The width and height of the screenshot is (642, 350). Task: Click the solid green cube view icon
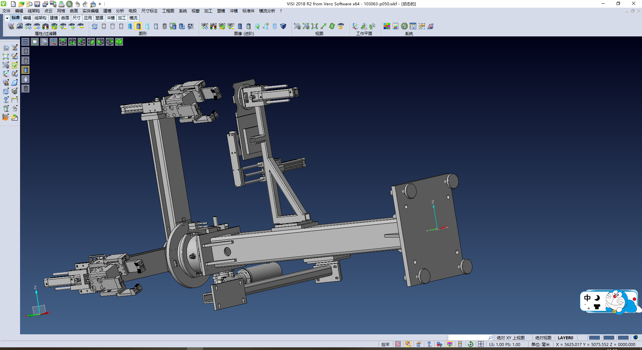[119, 42]
